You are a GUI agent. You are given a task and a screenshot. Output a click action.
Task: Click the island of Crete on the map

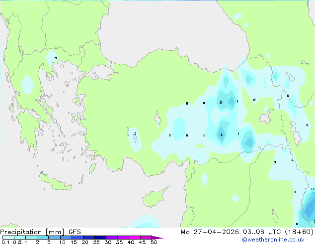click(x=55, y=182)
